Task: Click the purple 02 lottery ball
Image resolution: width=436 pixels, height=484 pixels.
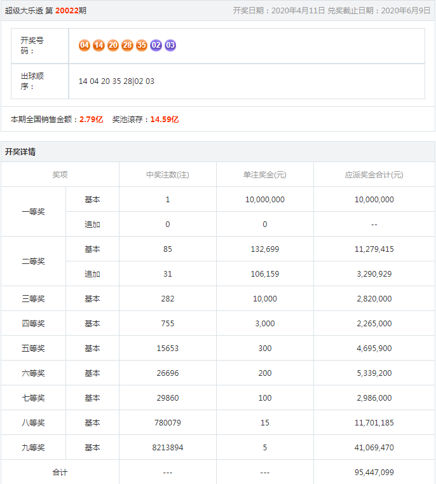Action: (x=156, y=45)
